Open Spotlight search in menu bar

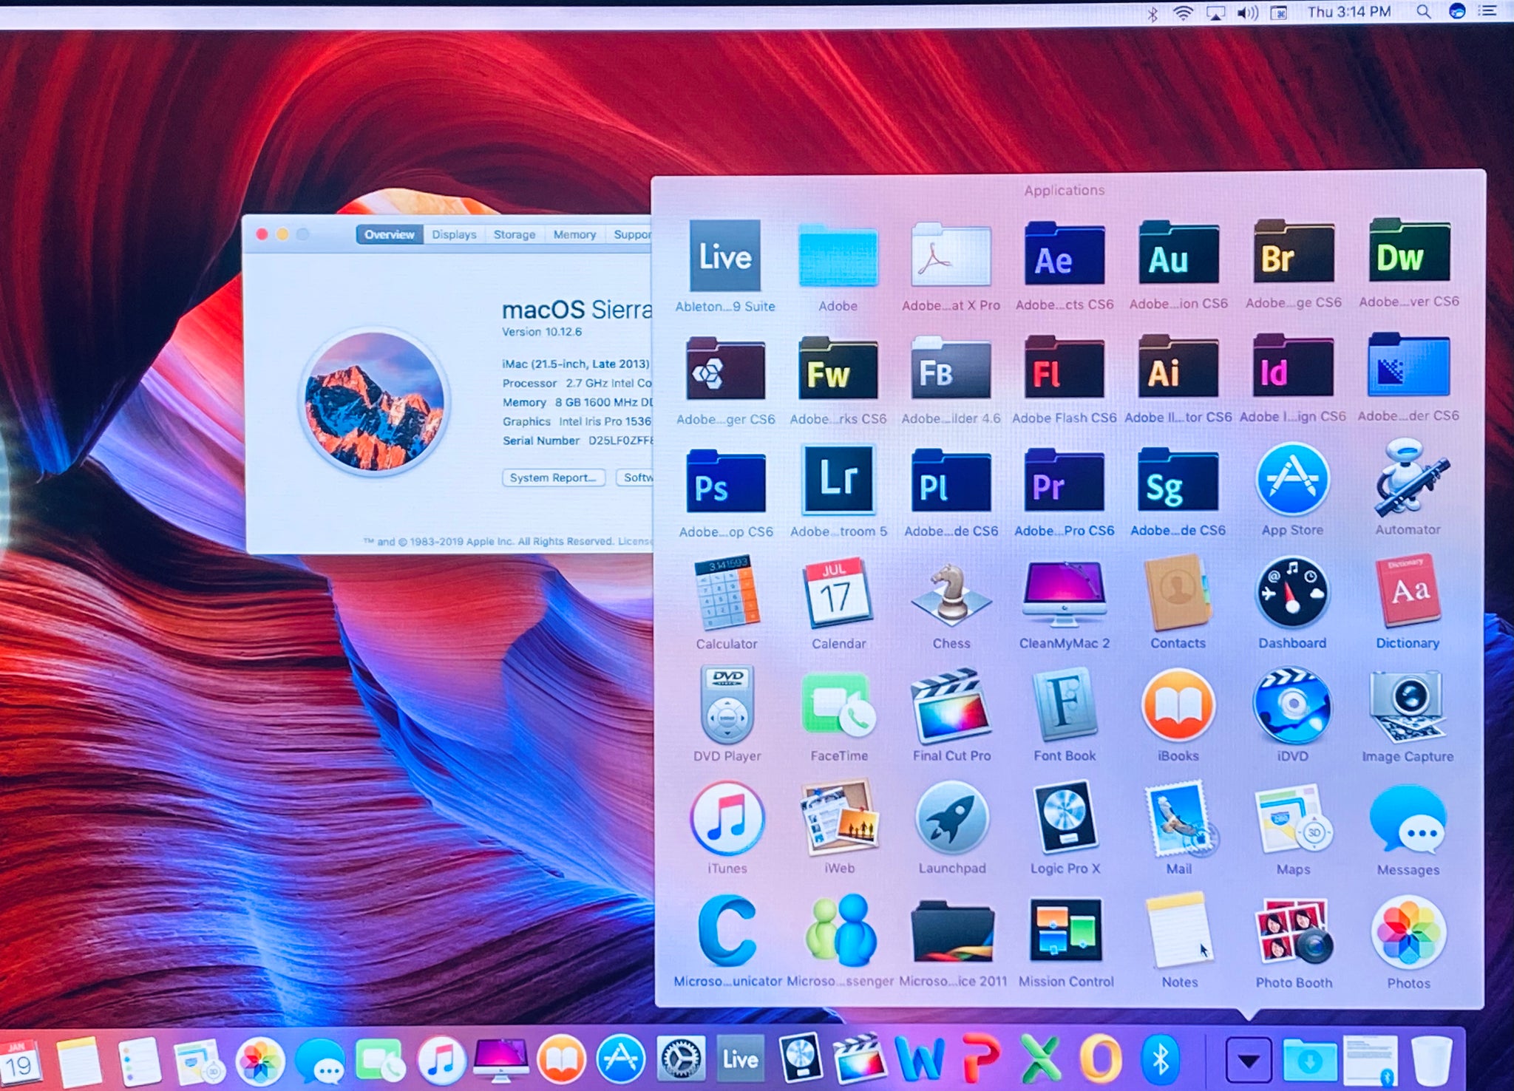[1423, 12]
